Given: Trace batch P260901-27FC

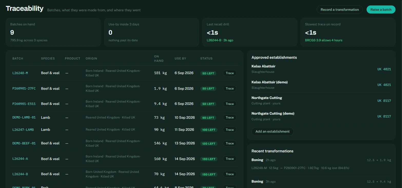Looking at the screenshot, I should (230, 88).
